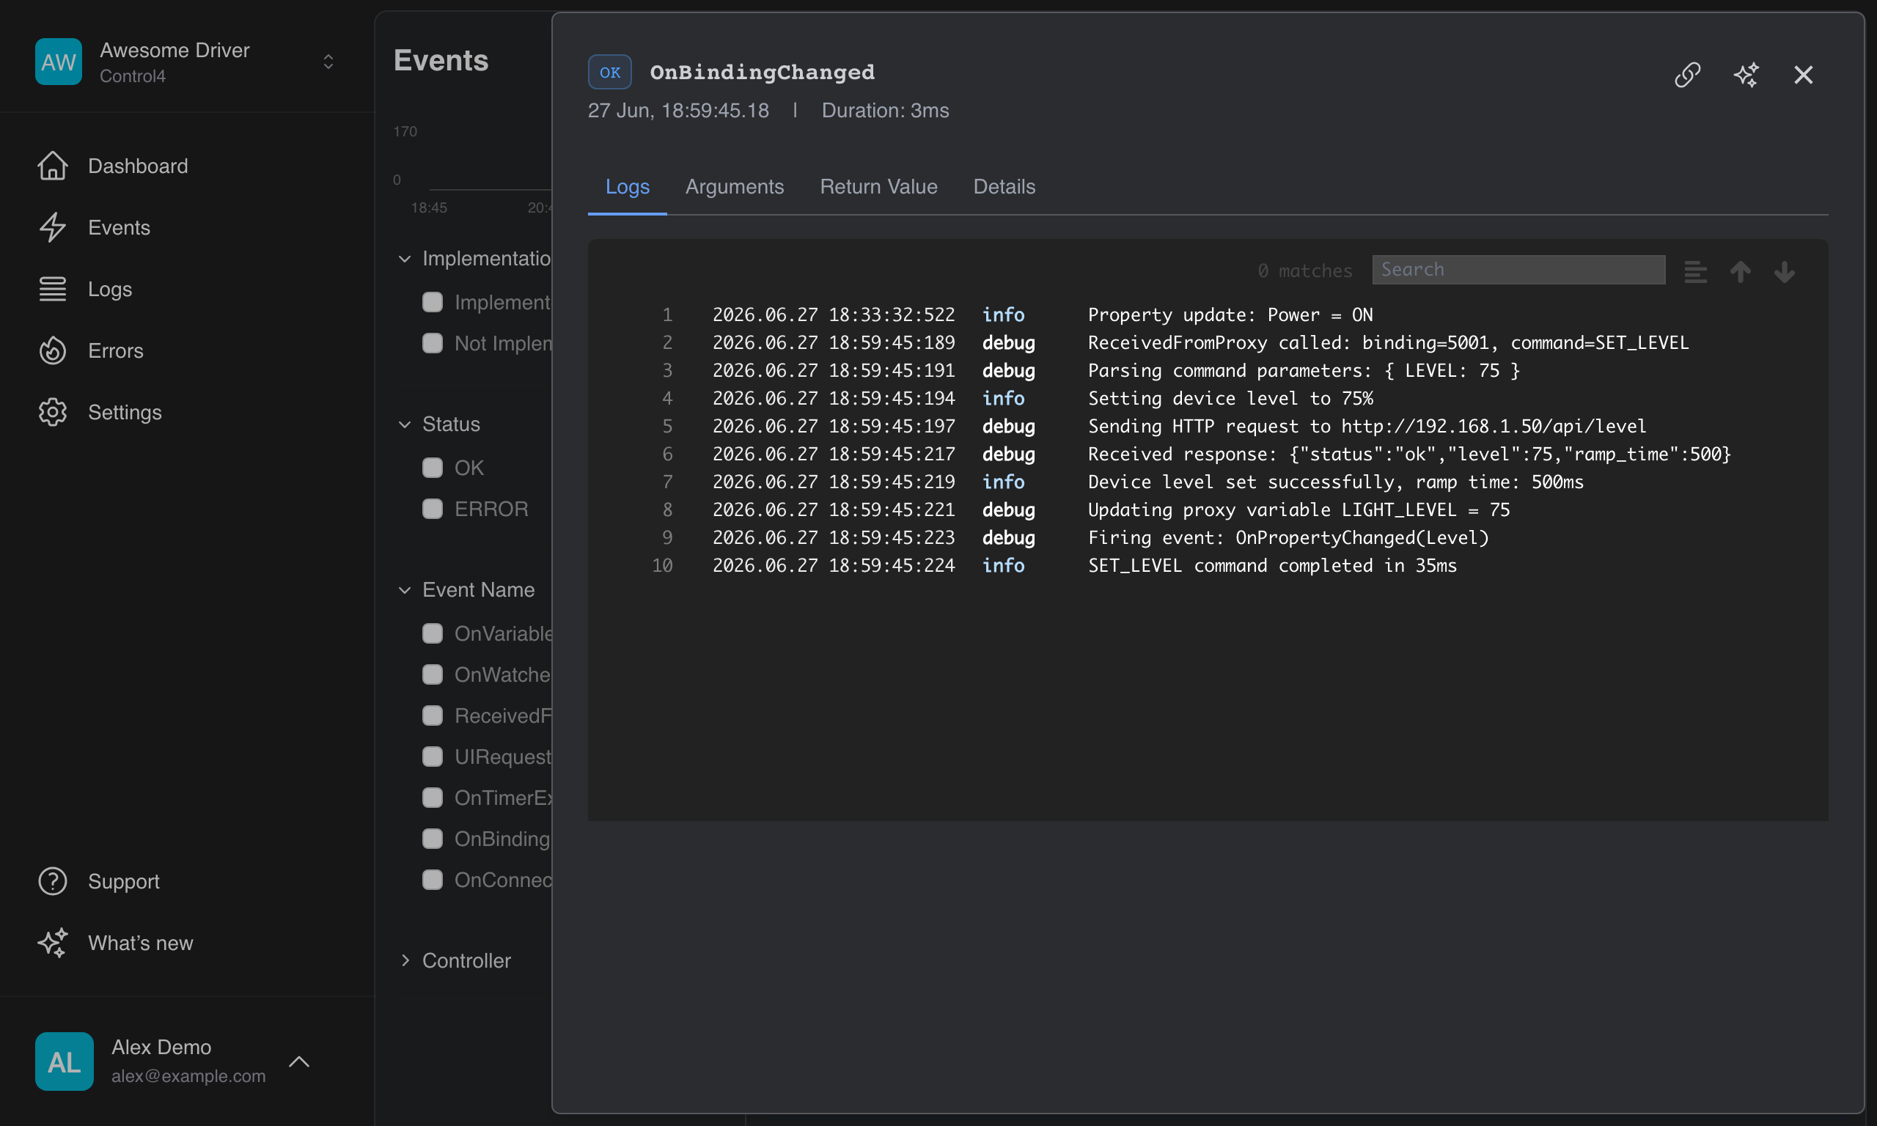Click the Events lightning bolt icon
The height and width of the screenshot is (1126, 1877).
coord(52,227)
